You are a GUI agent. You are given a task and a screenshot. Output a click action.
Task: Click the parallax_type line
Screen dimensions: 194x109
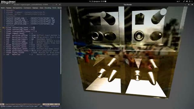click(x=33, y=41)
